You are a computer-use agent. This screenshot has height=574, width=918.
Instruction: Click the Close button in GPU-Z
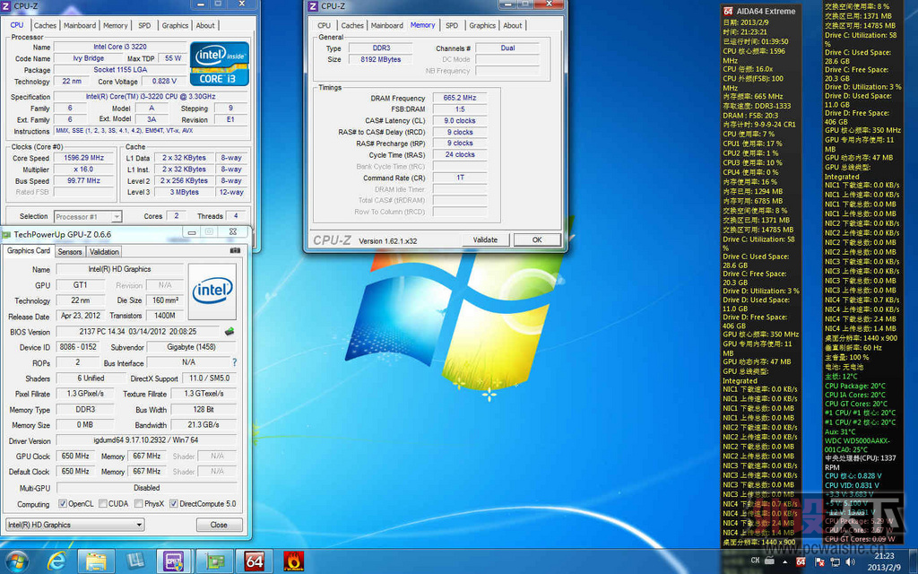click(x=219, y=525)
